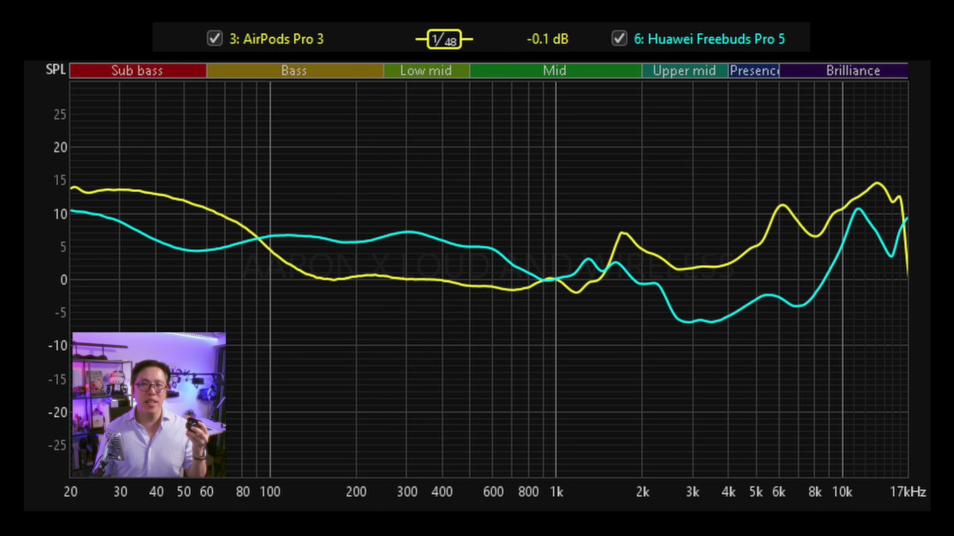This screenshot has width=954, height=536.
Task: Click the -25 dB level label
Action: click(57, 445)
